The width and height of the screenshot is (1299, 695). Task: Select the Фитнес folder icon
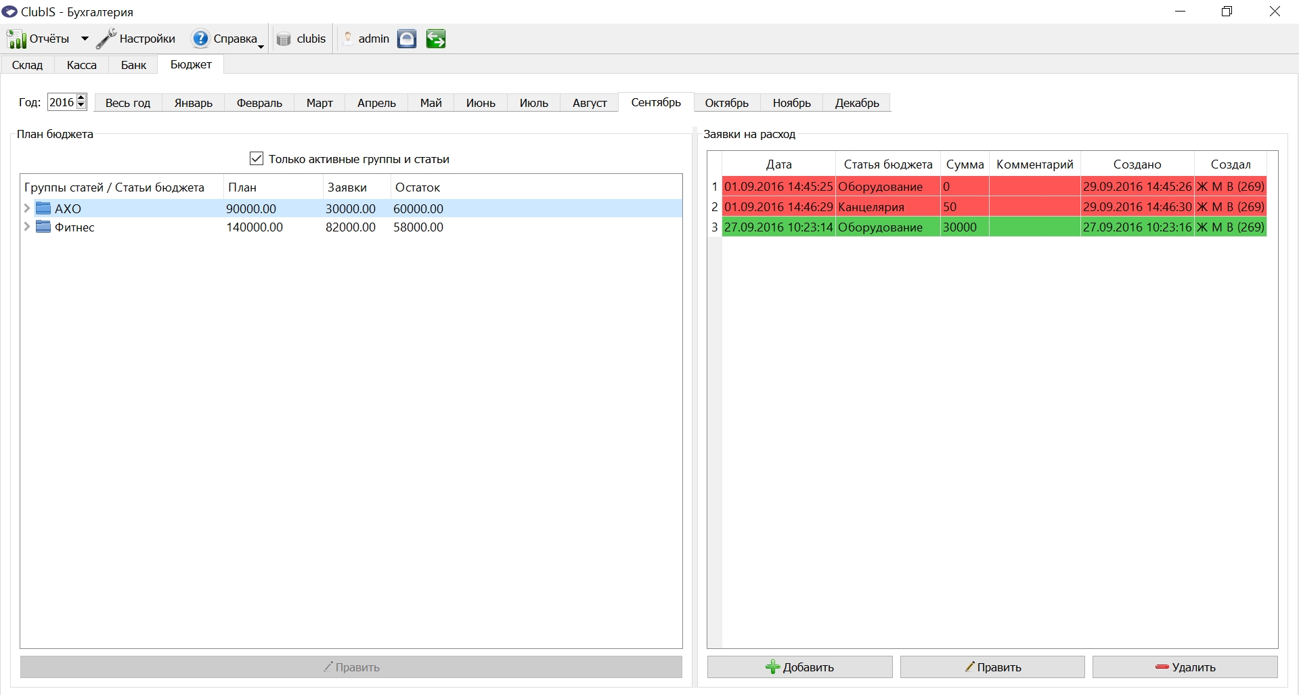point(43,227)
